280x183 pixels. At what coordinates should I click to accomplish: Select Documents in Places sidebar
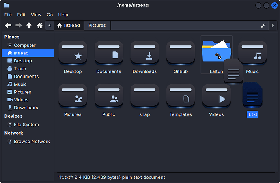click(x=28, y=76)
